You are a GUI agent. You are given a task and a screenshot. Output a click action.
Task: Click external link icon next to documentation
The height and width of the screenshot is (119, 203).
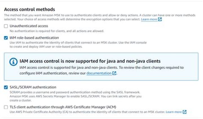[x=114, y=73]
